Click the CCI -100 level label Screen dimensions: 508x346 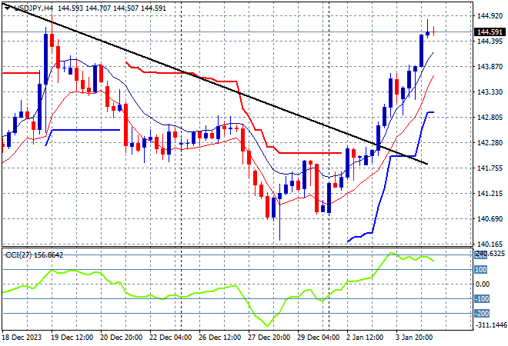pos(482,299)
